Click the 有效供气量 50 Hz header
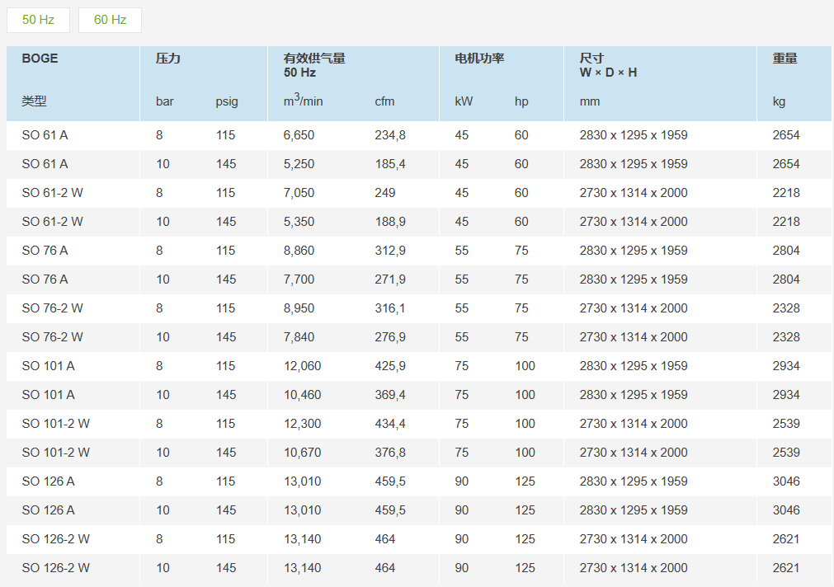The width and height of the screenshot is (834, 587). (x=313, y=65)
